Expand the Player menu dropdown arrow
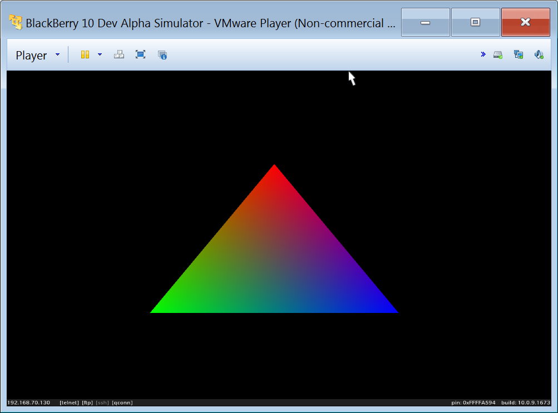 [x=57, y=54]
